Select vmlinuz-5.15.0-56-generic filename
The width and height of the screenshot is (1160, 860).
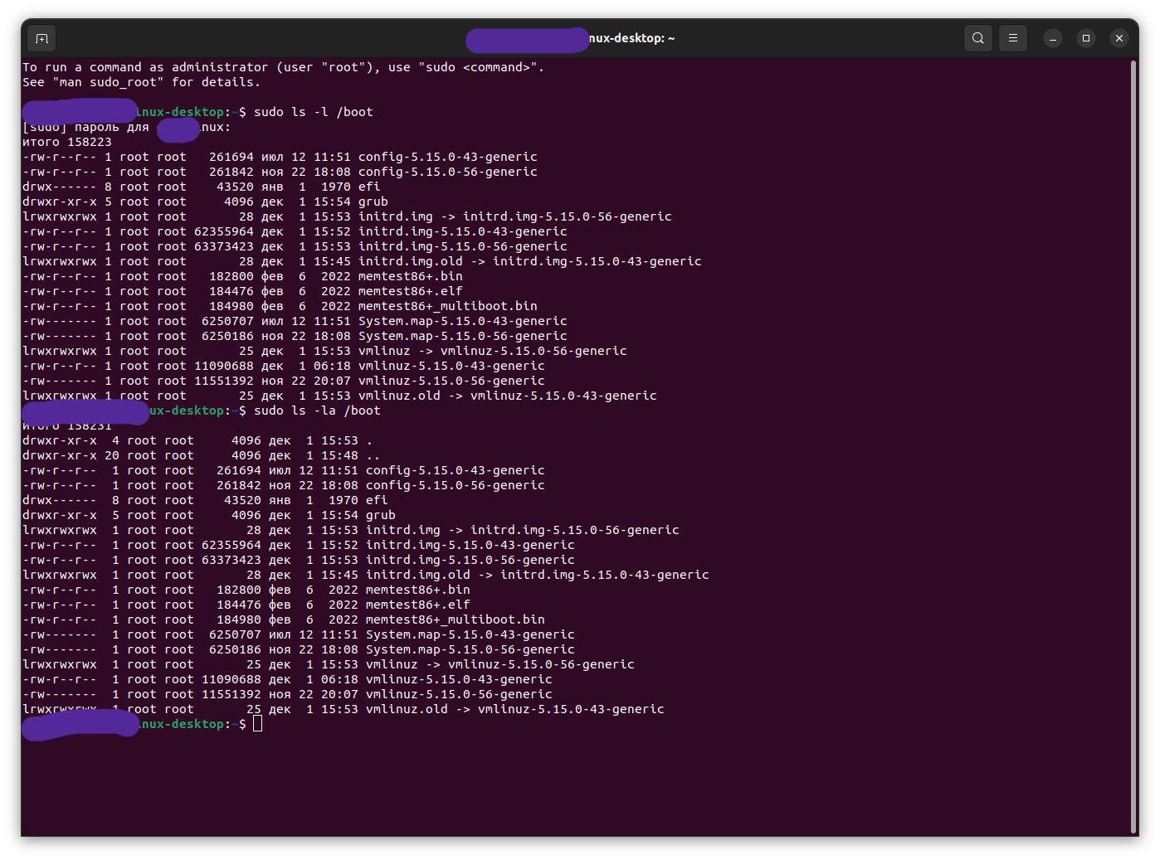pos(451,380)
